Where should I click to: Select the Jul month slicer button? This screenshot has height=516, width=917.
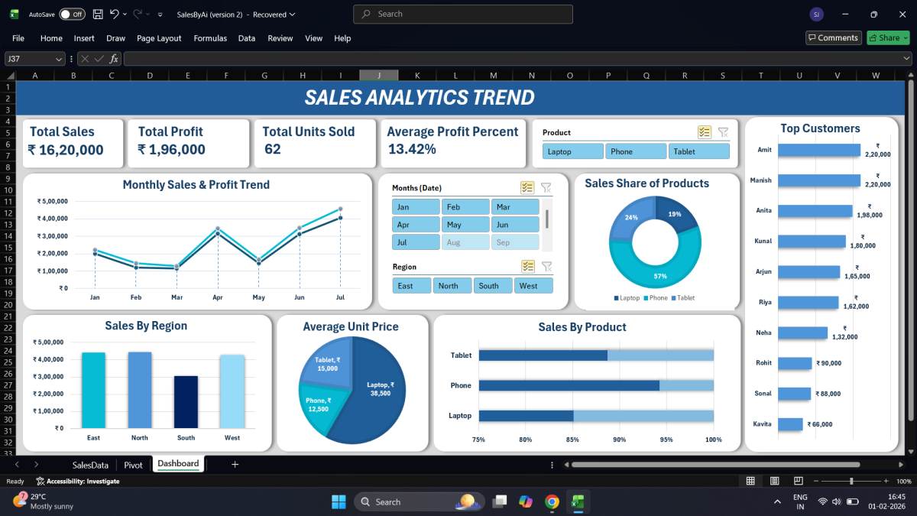pos(416,242)
